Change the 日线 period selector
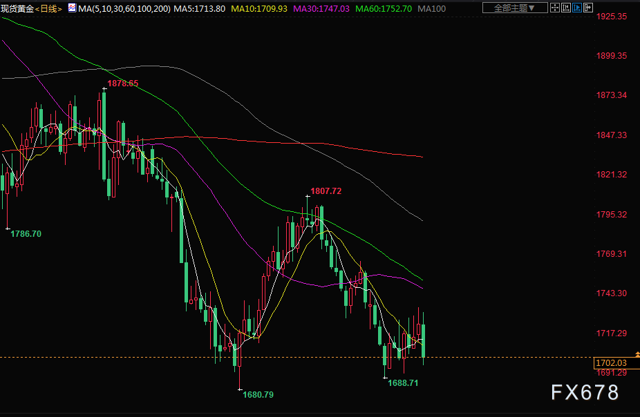 tap(48, 9)
